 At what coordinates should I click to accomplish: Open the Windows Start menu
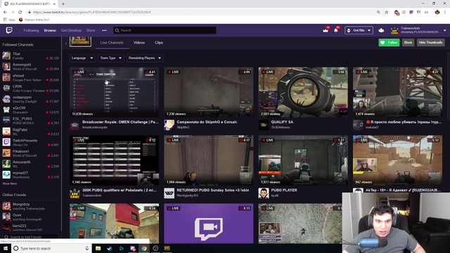pos(6,248)
